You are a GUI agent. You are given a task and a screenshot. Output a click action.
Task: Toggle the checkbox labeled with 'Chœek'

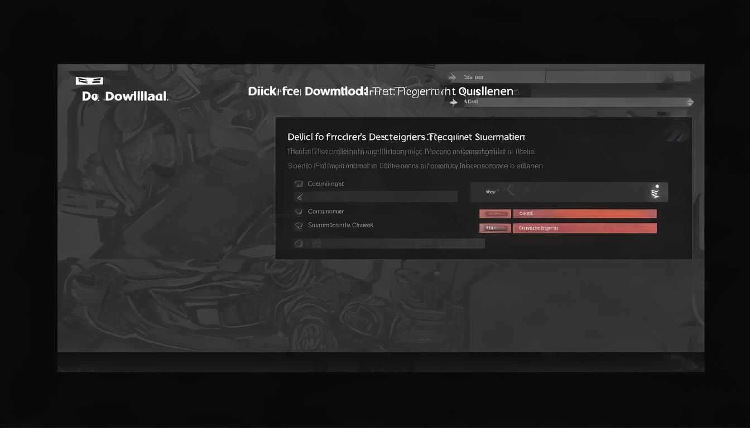pos(299,225)
